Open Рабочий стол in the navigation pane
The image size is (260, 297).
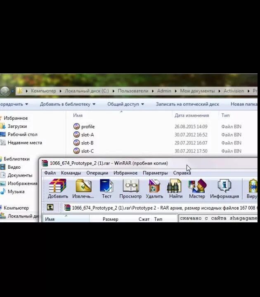22,134
